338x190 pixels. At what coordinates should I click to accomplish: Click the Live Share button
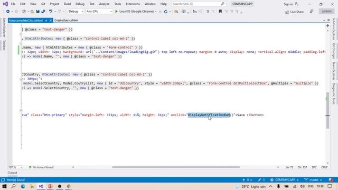(295, 12)
